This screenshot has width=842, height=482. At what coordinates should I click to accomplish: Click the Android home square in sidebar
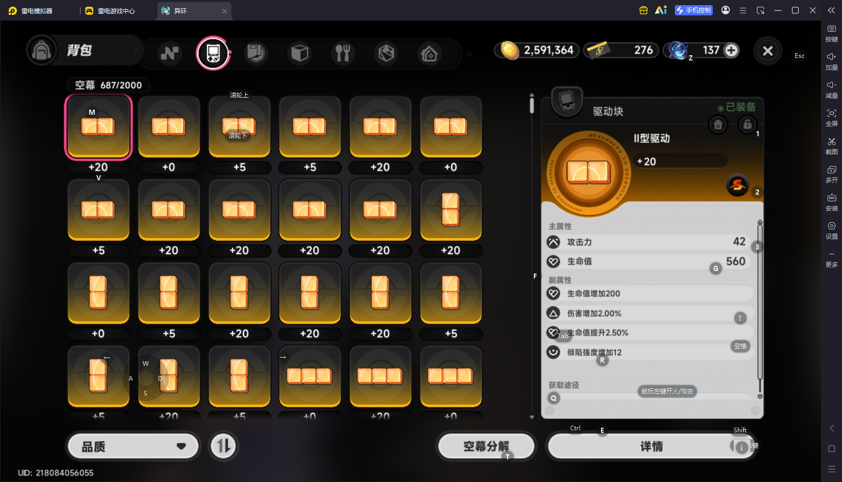[x=832, y=449]
